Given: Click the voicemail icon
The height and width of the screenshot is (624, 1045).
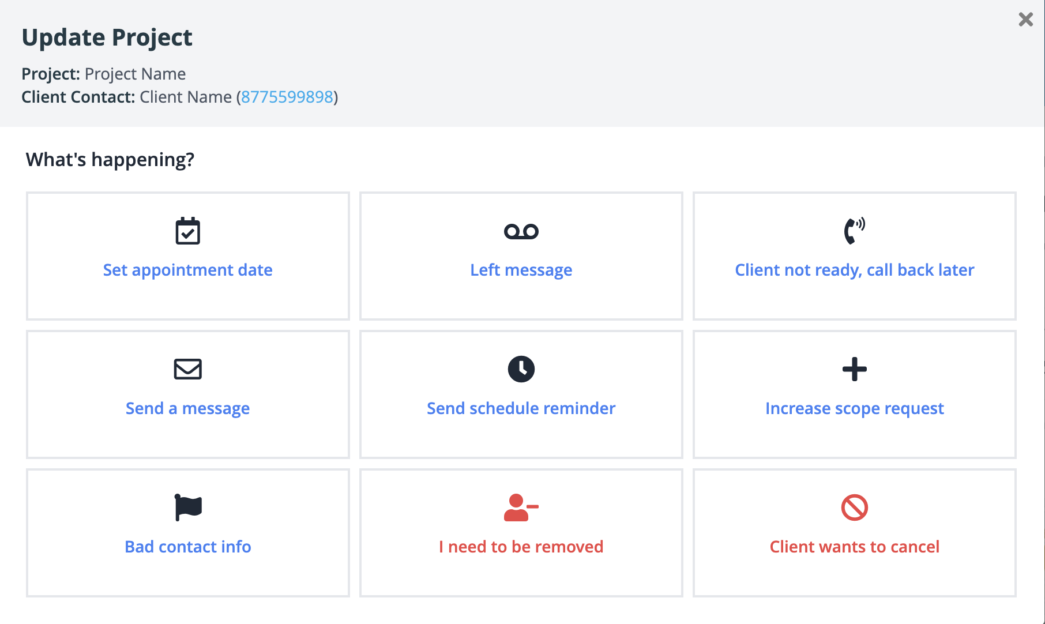Looking at the screenshot, I should [521, 231].
